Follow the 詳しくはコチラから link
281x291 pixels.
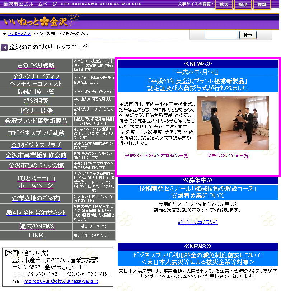click(x=198, y=222)
